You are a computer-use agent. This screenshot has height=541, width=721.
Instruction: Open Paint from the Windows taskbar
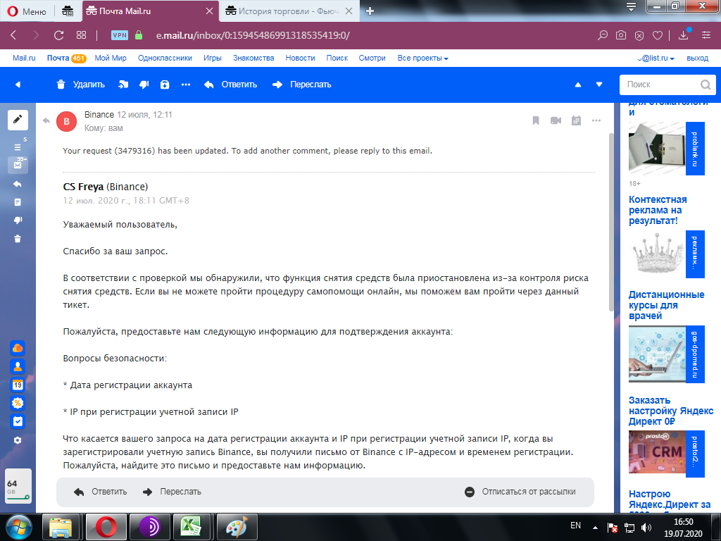pos(237,527)
